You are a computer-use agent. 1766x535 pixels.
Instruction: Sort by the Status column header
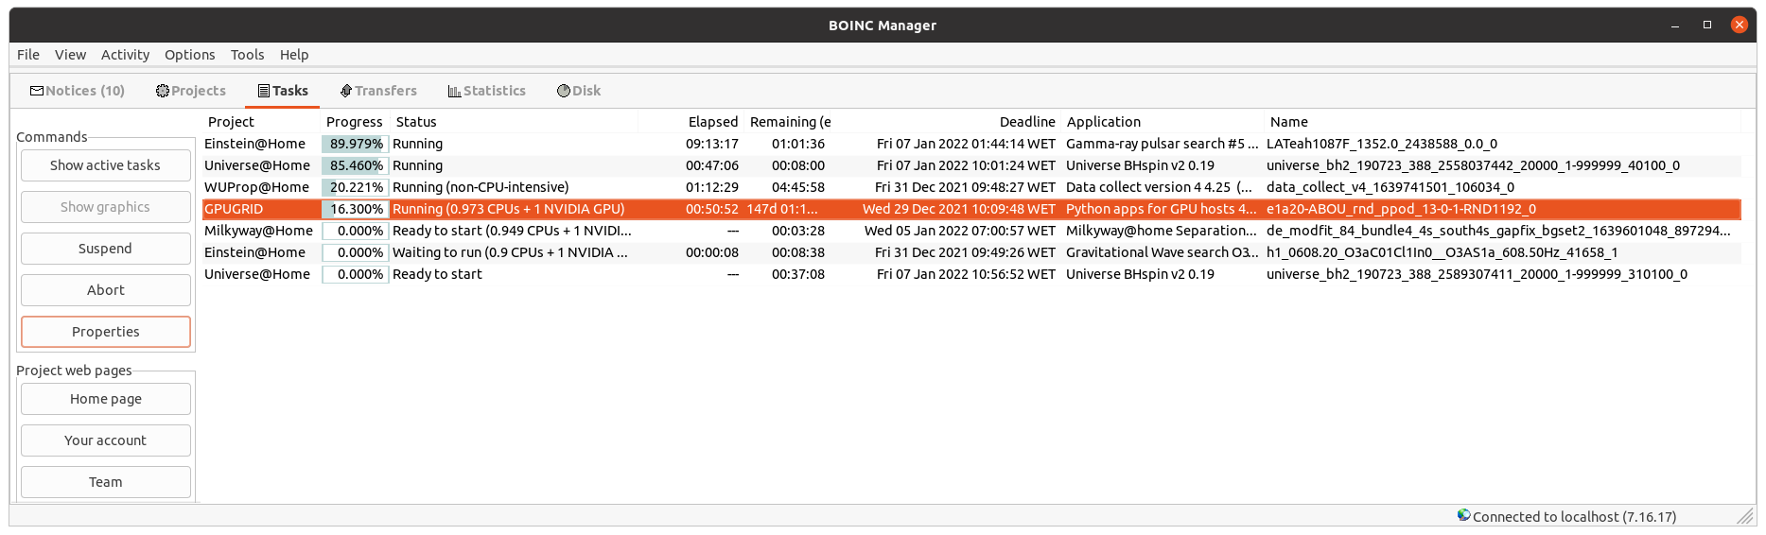(x=514, y=122)
